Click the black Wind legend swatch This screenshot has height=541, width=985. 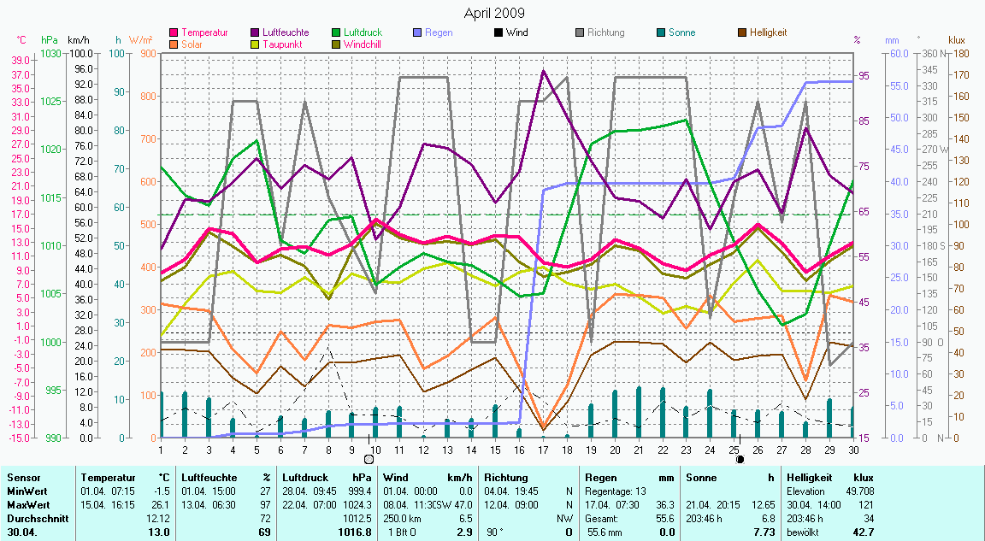[498, 33]
